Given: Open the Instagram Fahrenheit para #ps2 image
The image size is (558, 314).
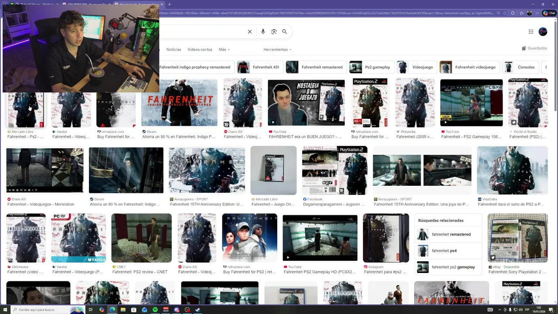Looking at the screenshot, I should pyautogui.click(x=386, y=238).
